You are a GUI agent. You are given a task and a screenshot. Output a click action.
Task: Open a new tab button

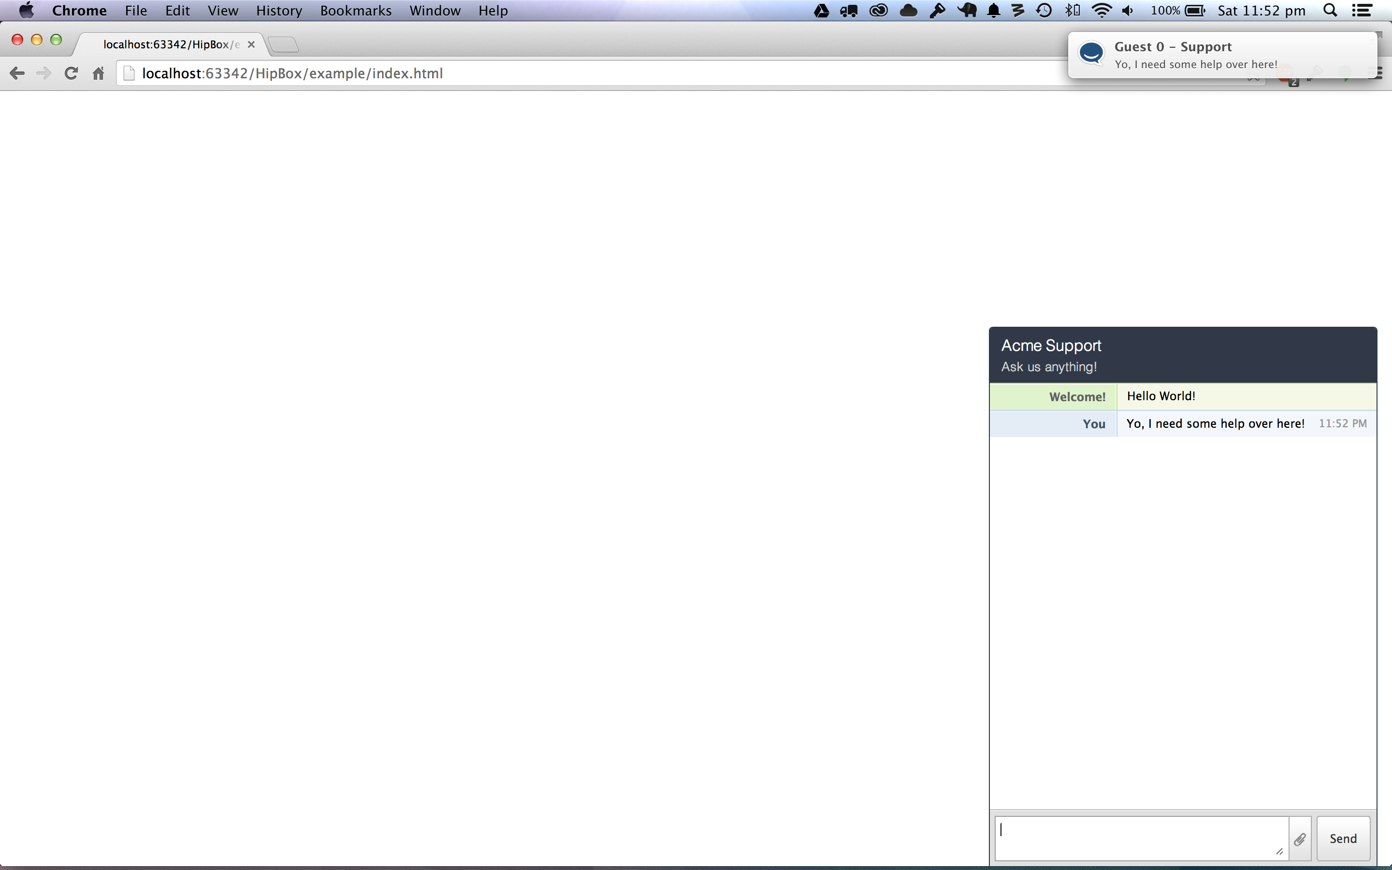283,44
